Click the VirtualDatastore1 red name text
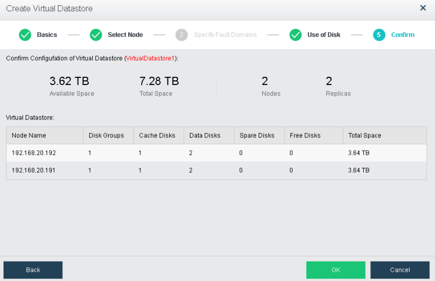This screenshot has width=435, height=281. [151, 59]
